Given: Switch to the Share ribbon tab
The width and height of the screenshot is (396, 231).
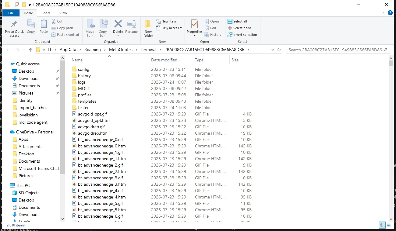Looking at the screenshot, I should coord(46,13).
